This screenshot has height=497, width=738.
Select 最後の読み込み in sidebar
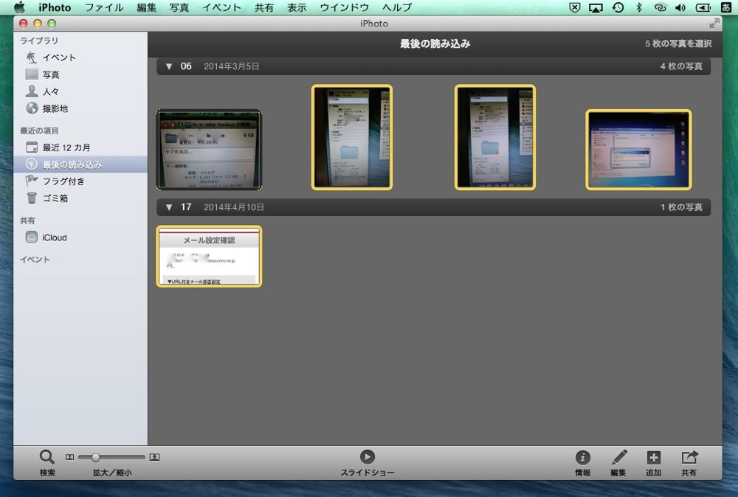pyautogui.click(x=80, y=164)
